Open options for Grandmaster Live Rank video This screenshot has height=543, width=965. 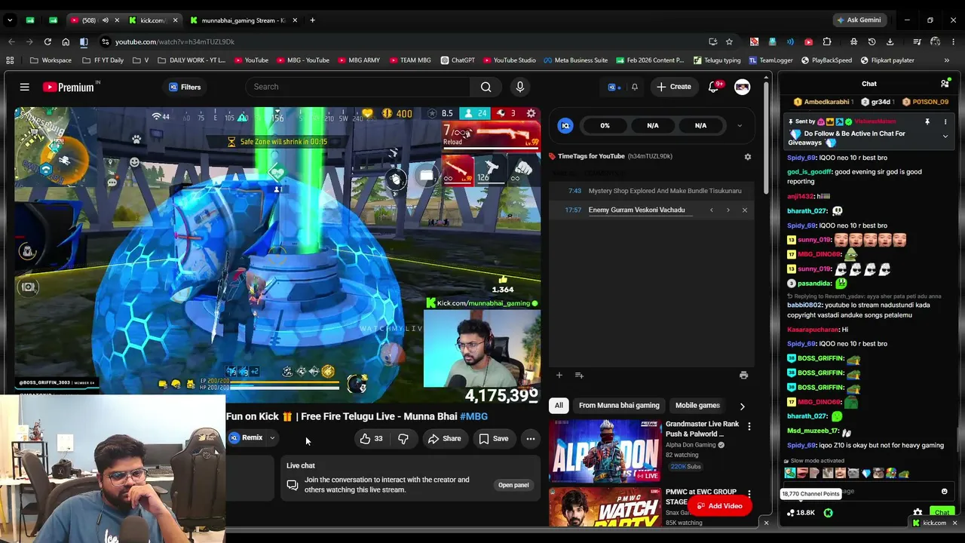(749, 427)
